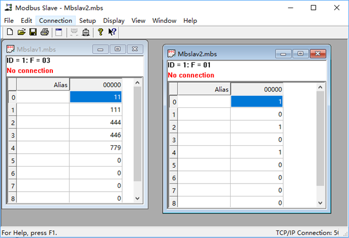Click the window-shaped toolbar icon beside Print

pyautogui.click(x=58, y=33)
